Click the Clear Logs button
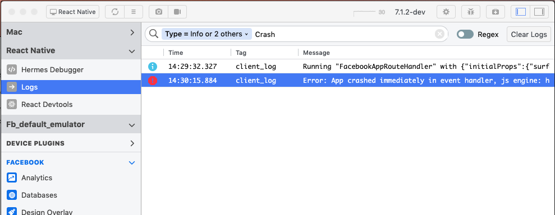 [x=529, y=34]
